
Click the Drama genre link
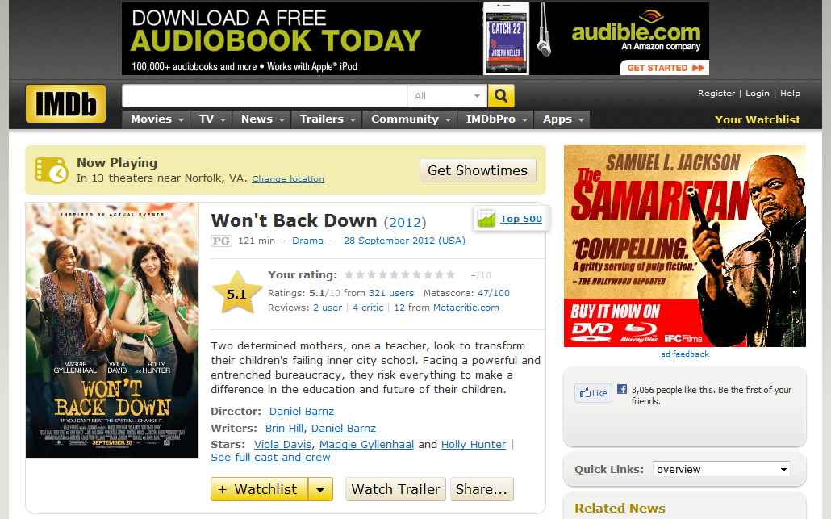[307, 241]
